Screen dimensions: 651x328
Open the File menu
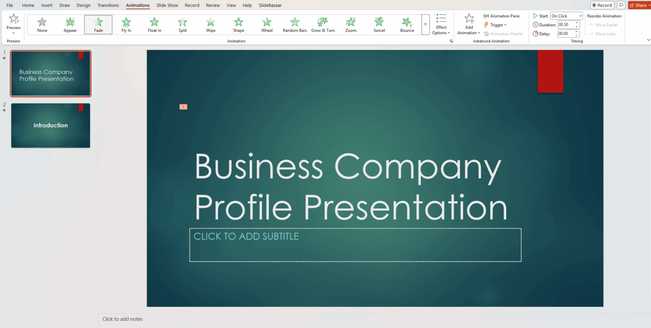click(x=10, y=5)
